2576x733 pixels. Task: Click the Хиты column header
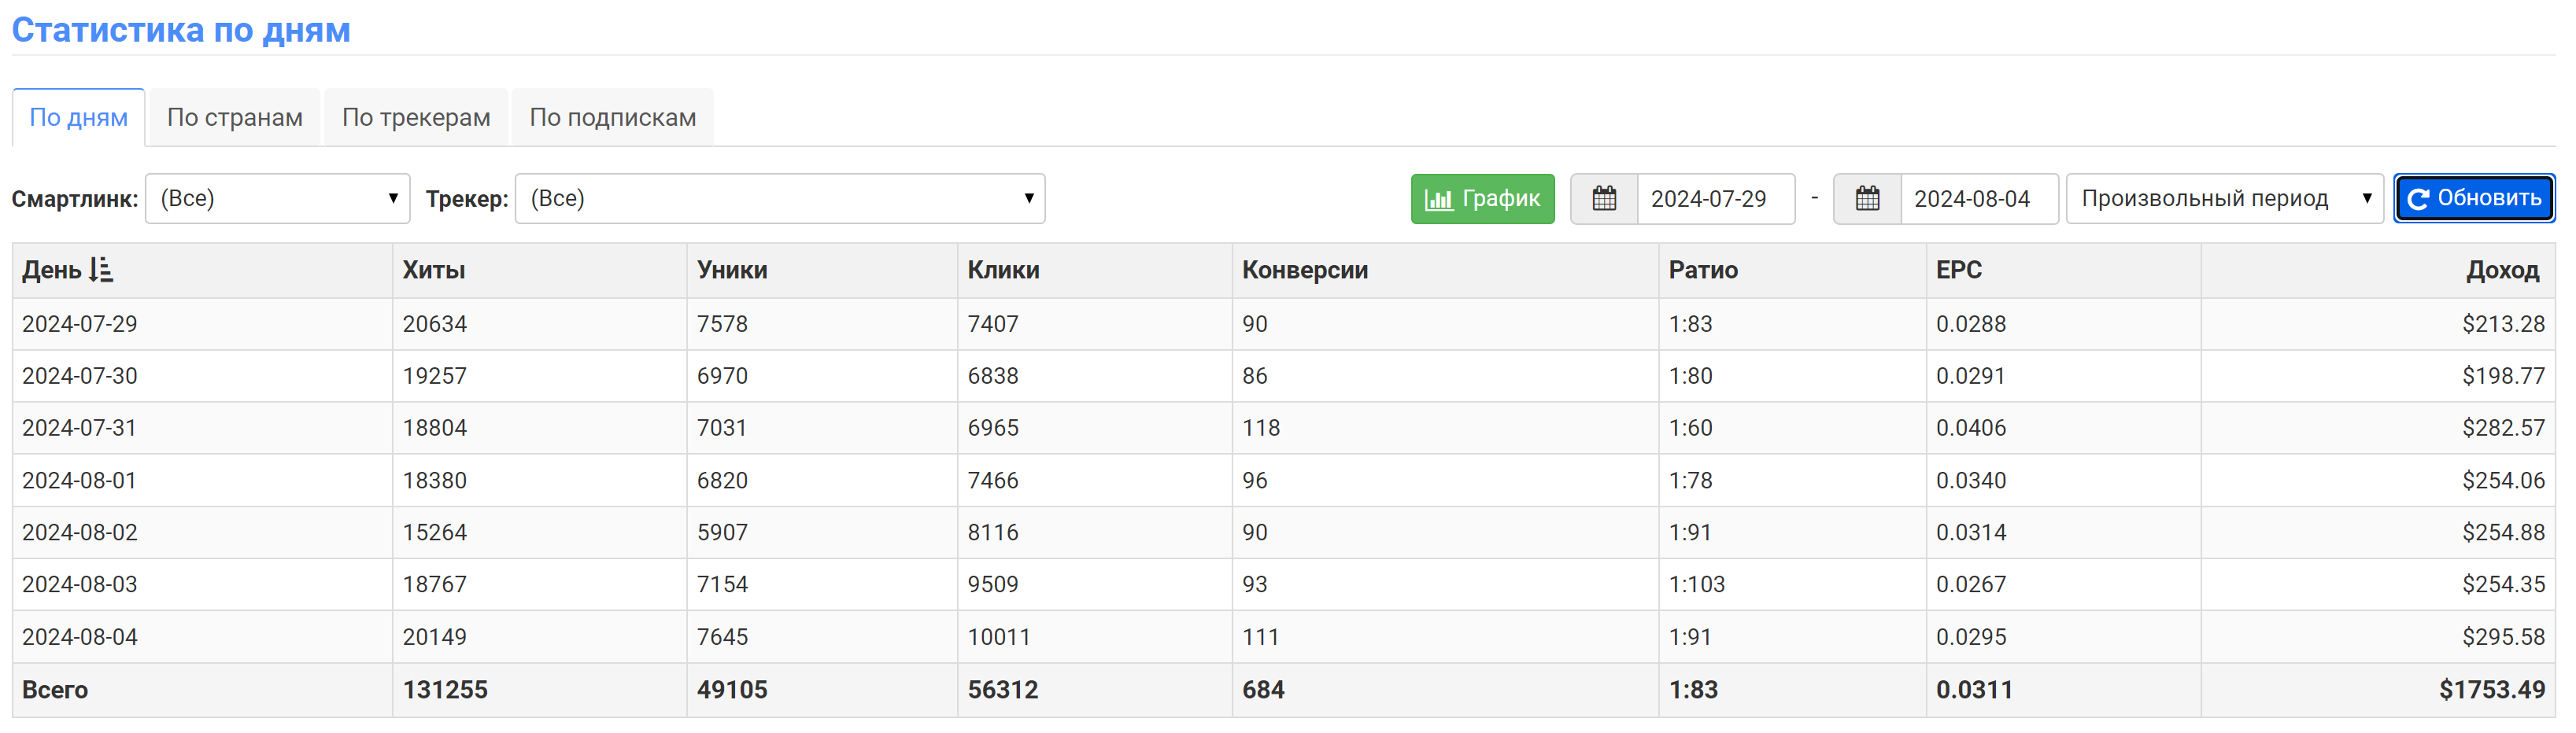pyautogui.click(x=434, y=270)
